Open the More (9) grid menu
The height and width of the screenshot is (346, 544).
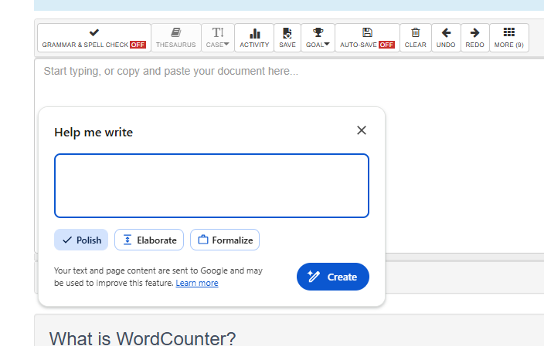coord(509,38)
